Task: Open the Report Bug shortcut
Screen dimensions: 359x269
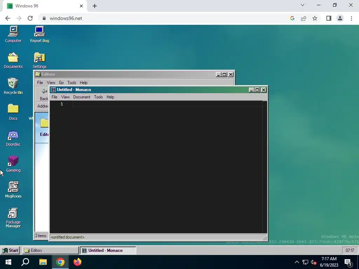Action: pyautogui.click(x=39, y=34)
